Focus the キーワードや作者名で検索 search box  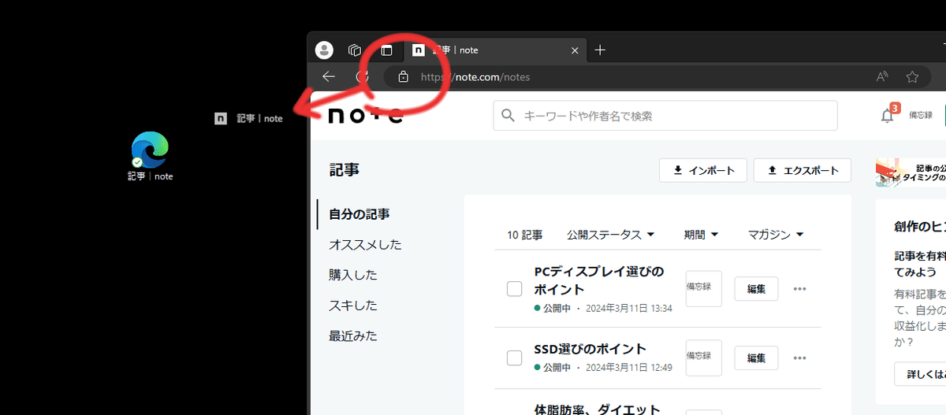tap(665, 116)
